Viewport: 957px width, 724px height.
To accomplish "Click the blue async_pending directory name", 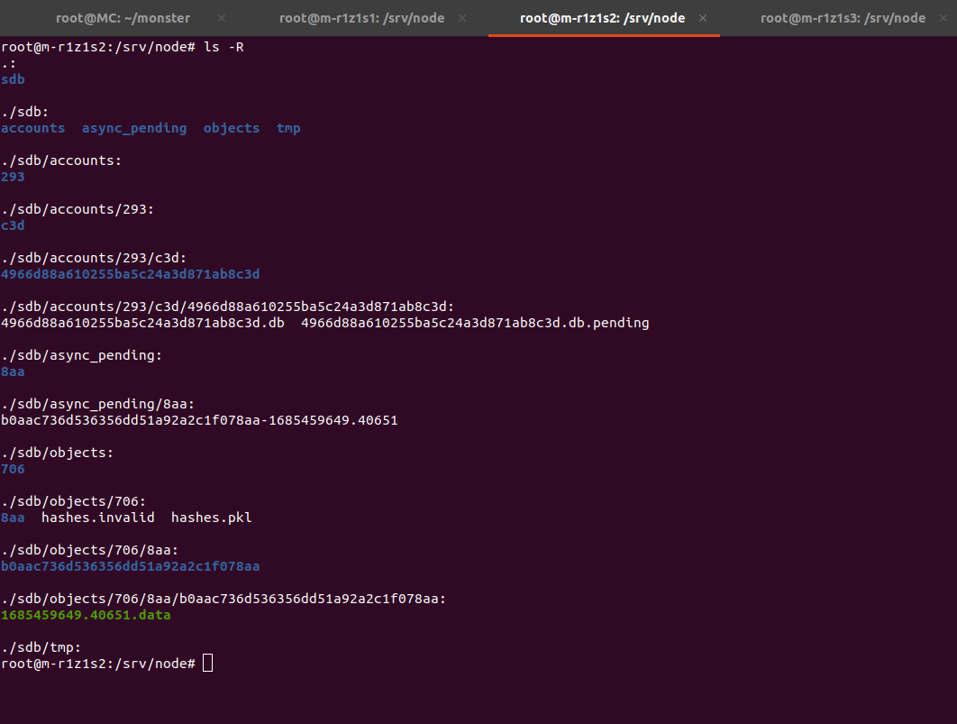I will (134, 128).
